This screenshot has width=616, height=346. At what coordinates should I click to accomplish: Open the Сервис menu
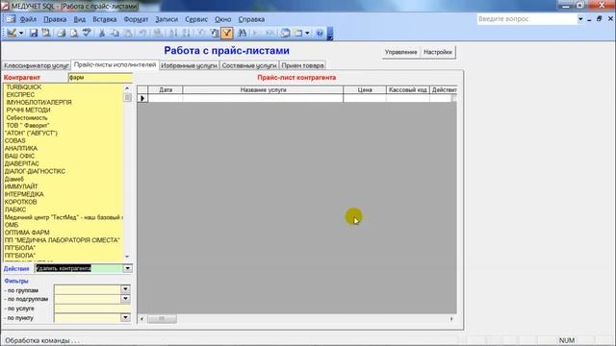196,19
